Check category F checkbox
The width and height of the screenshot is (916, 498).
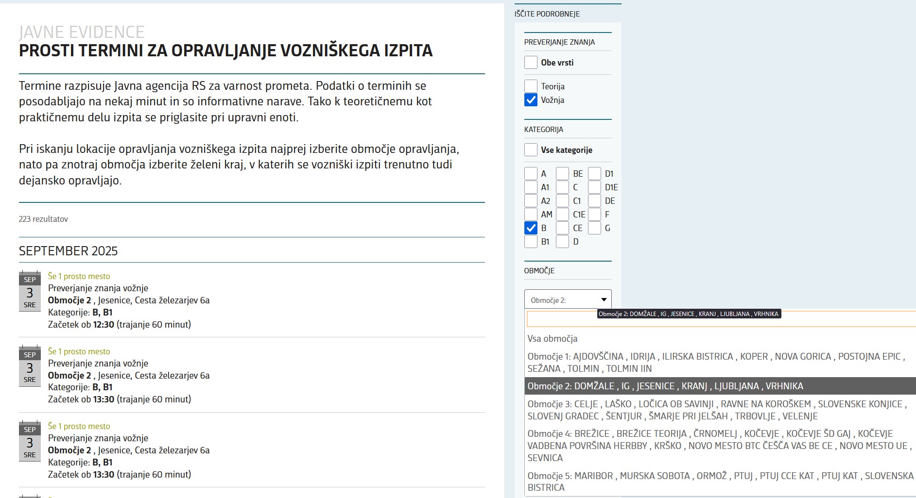[x=594, y=215]
